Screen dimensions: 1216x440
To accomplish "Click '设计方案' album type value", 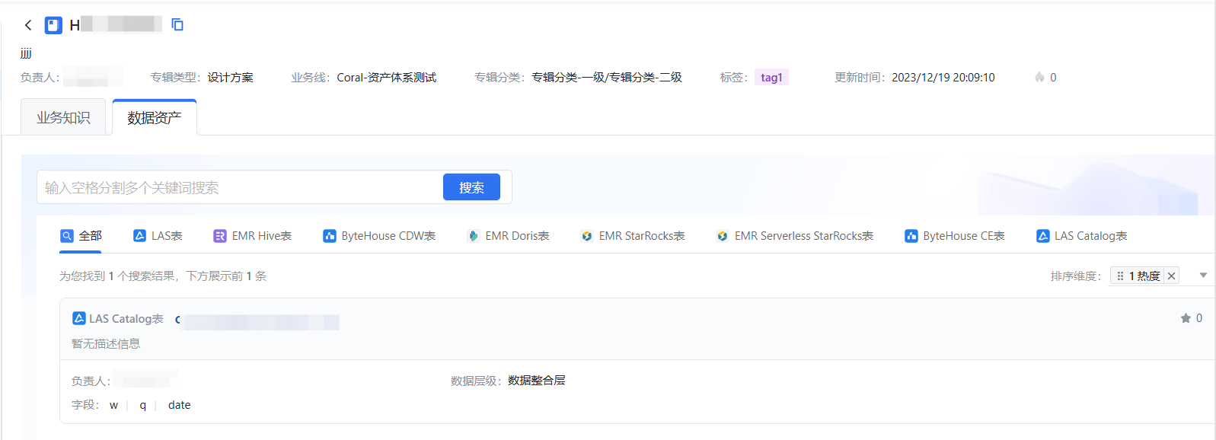I will tap(230, 77).
